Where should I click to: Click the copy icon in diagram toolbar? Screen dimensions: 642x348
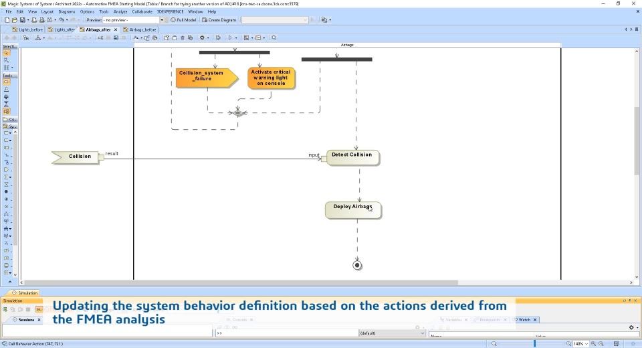(167, 37)
